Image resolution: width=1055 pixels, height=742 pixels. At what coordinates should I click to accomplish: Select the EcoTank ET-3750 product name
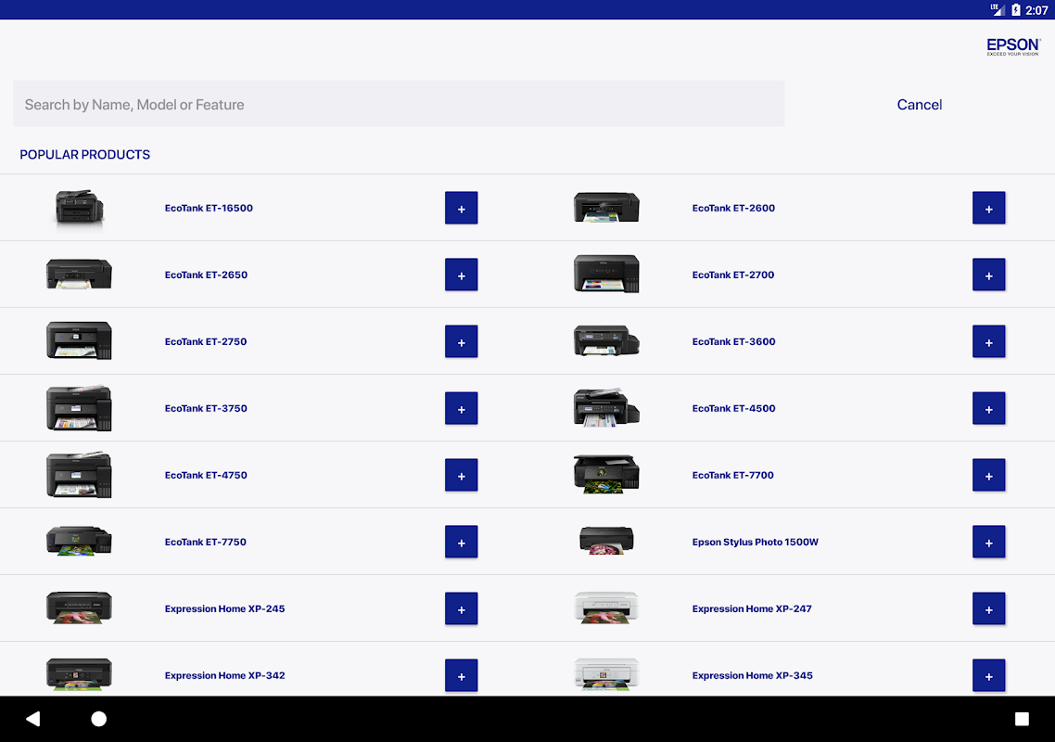(x=206, y=408)
